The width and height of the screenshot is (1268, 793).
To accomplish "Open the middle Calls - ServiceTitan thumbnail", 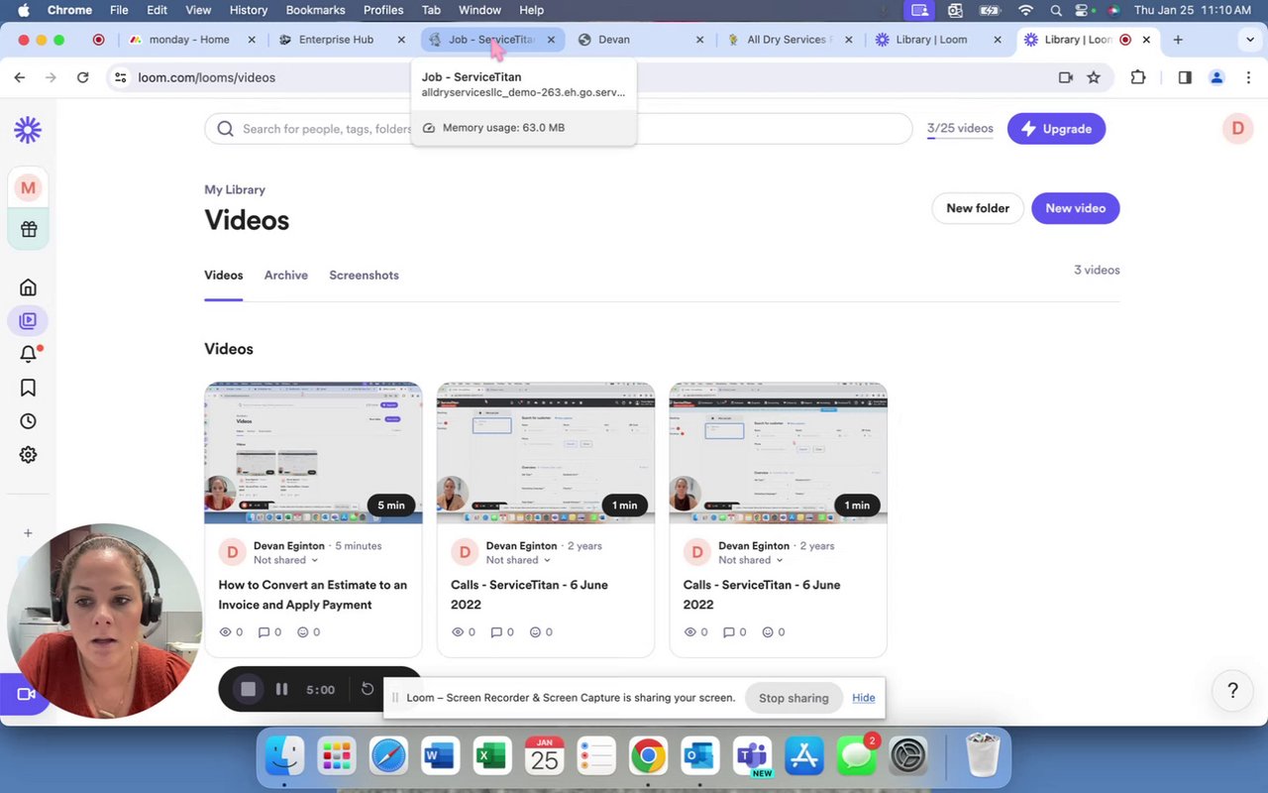I will click(x=546, y=453).
